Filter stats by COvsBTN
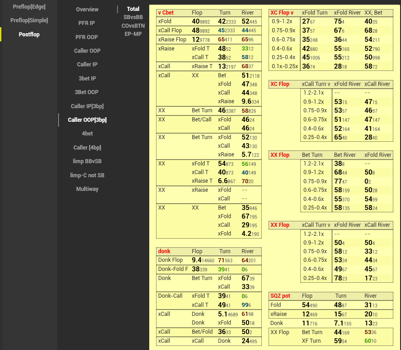The image size is (401, 350). [133, 25]
